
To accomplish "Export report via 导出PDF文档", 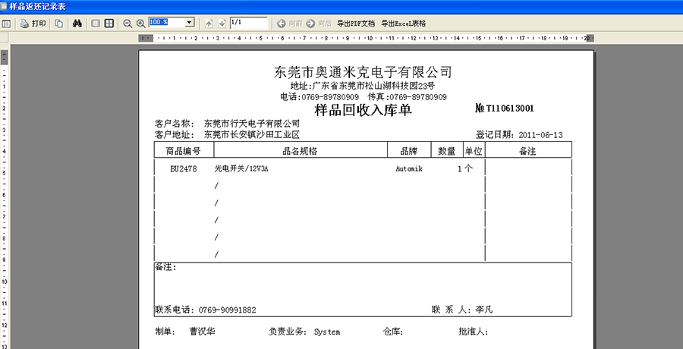I will click(x=356, y=24).
